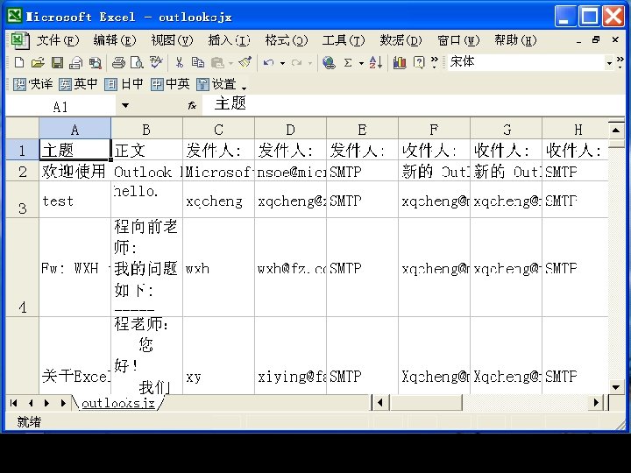Open the 工具(T) menu

344,40
